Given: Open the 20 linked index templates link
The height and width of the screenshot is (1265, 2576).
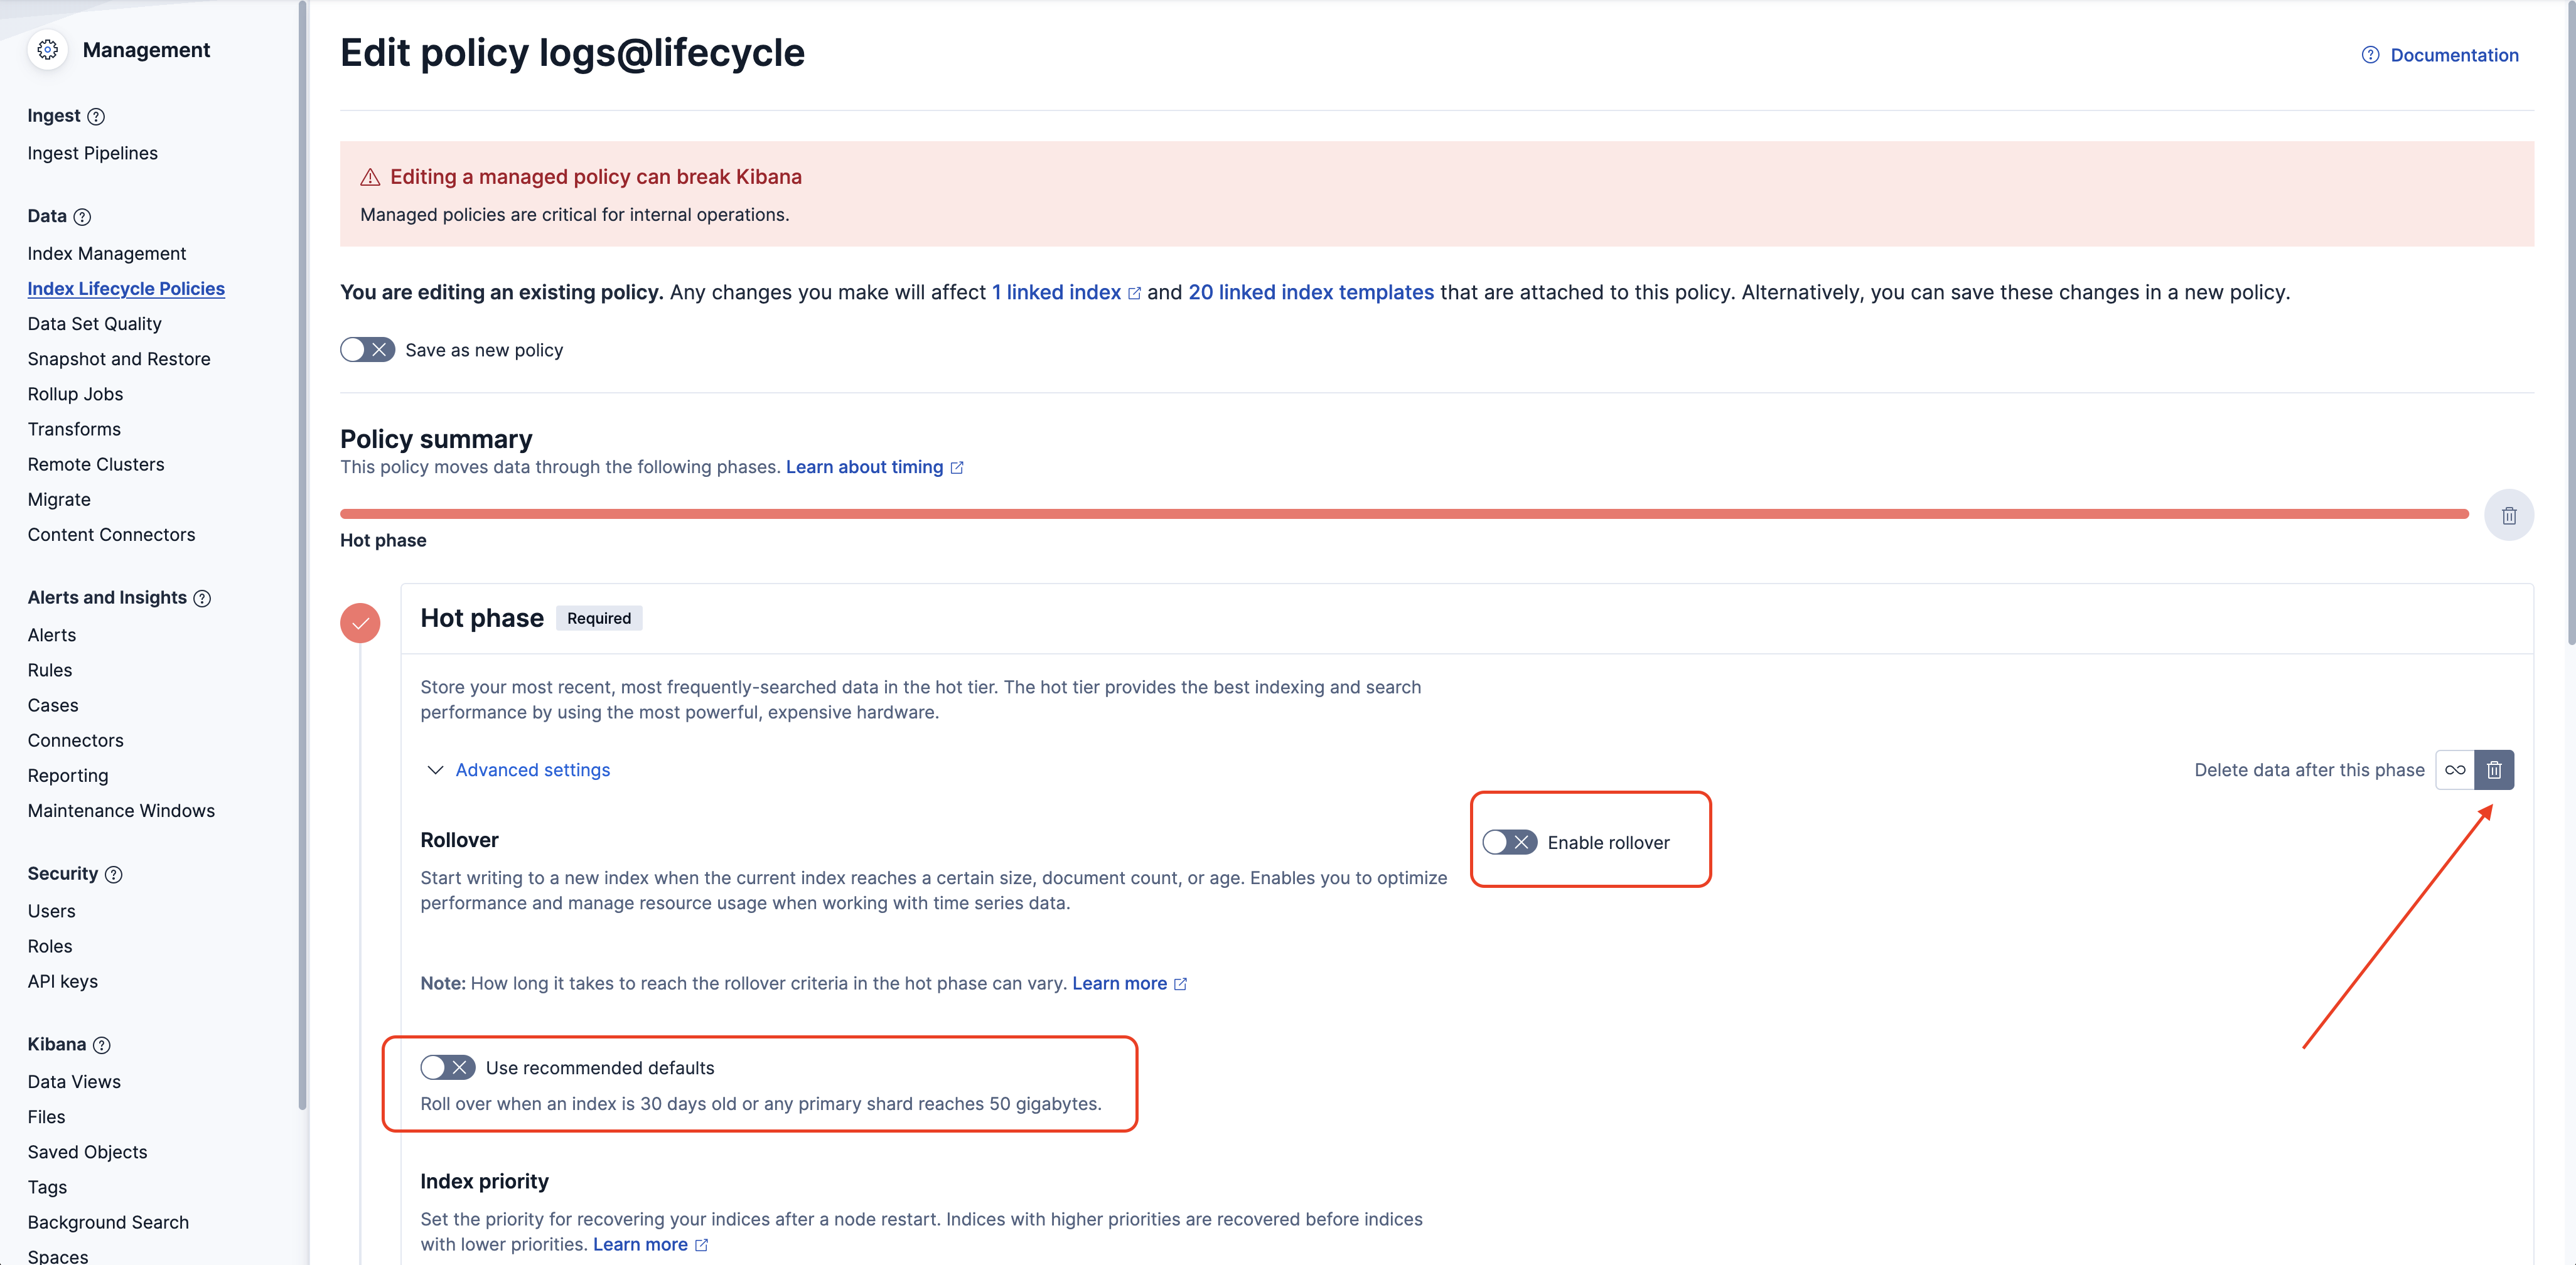Looking at the screenshot, I should point(1311,292).
